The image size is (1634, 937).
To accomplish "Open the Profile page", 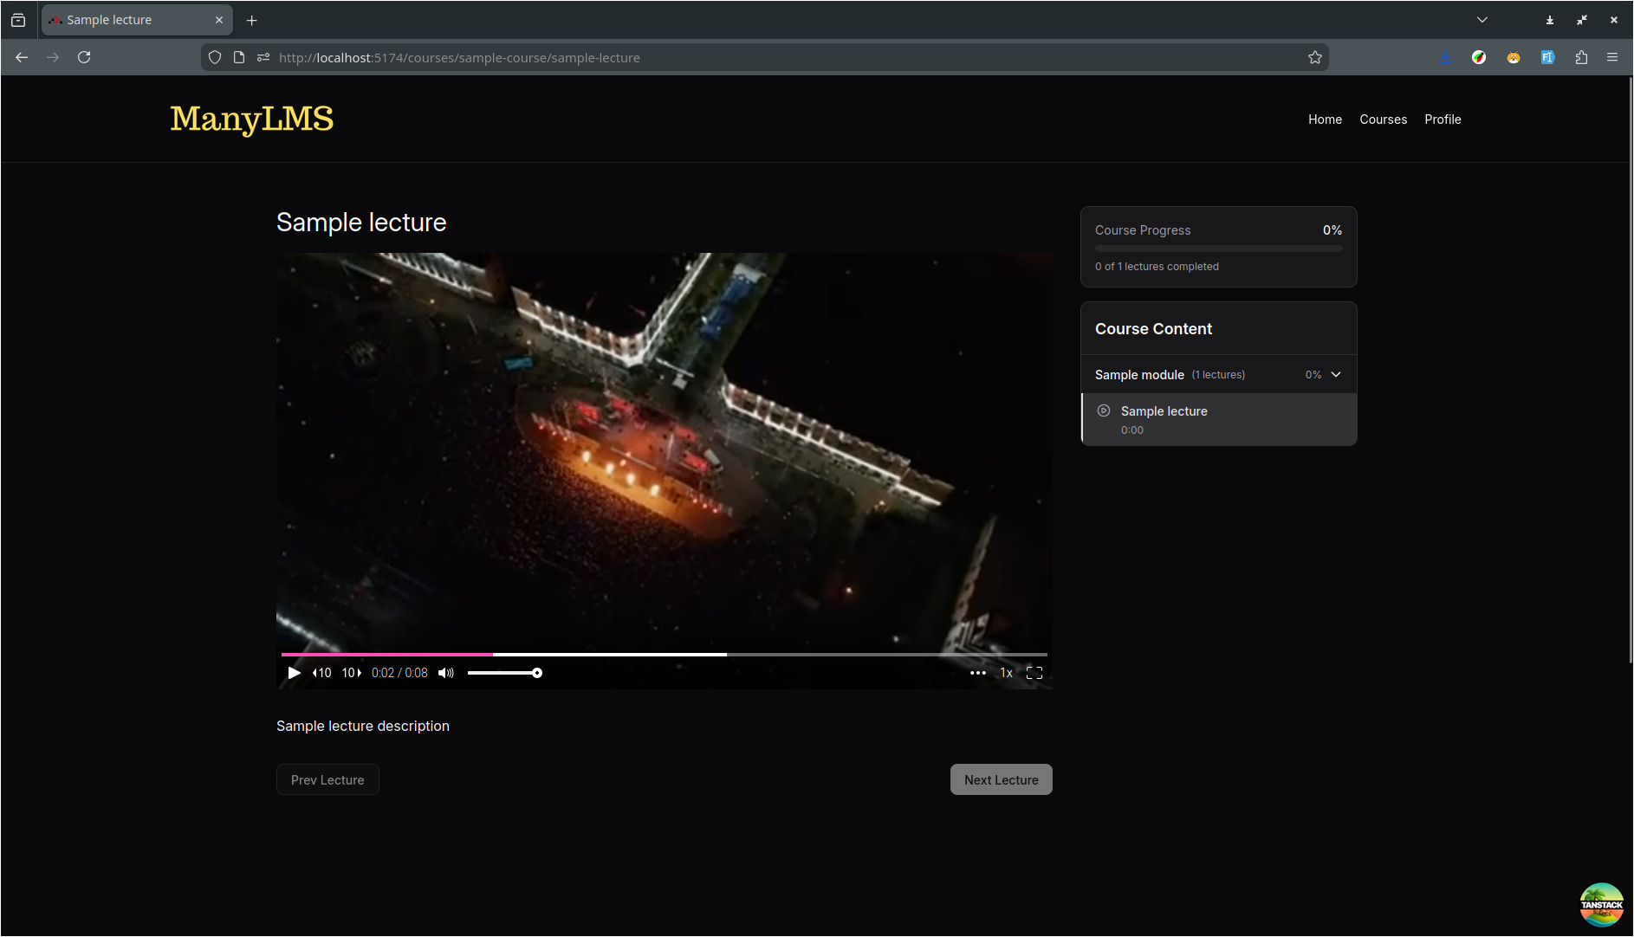I will tap(1443, 120).
